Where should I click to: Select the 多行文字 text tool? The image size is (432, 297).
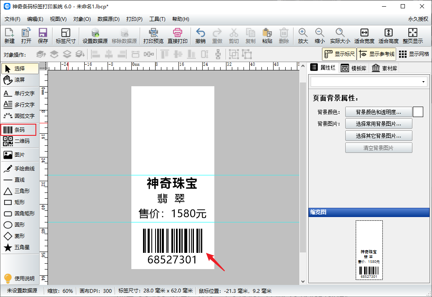coord(20,105)
